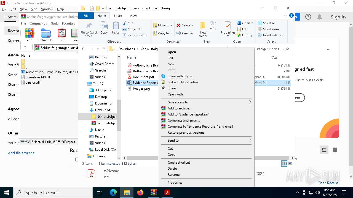Click Copy path in ribbon

coord(132,29)
